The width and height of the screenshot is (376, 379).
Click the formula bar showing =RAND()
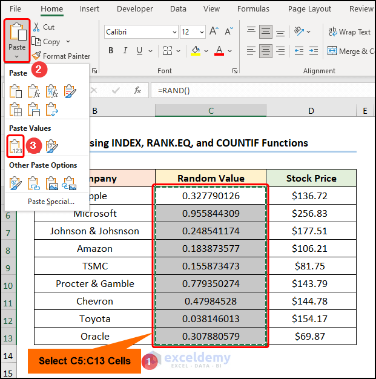pos(263,91)
